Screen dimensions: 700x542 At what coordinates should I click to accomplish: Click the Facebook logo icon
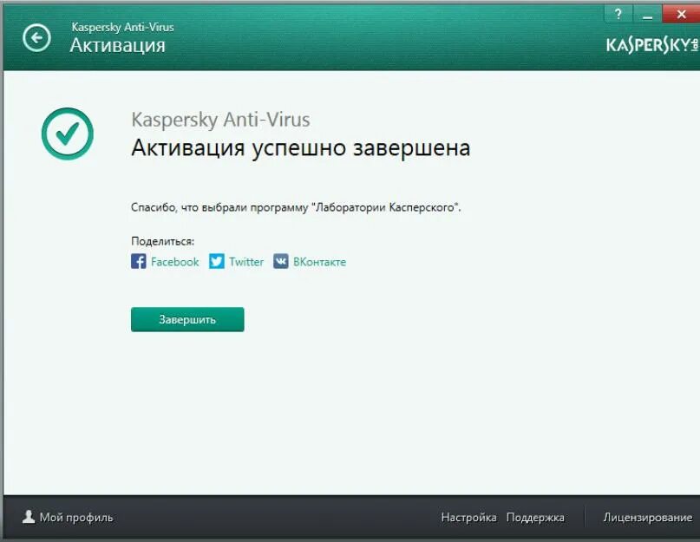(x=139, y=261)
